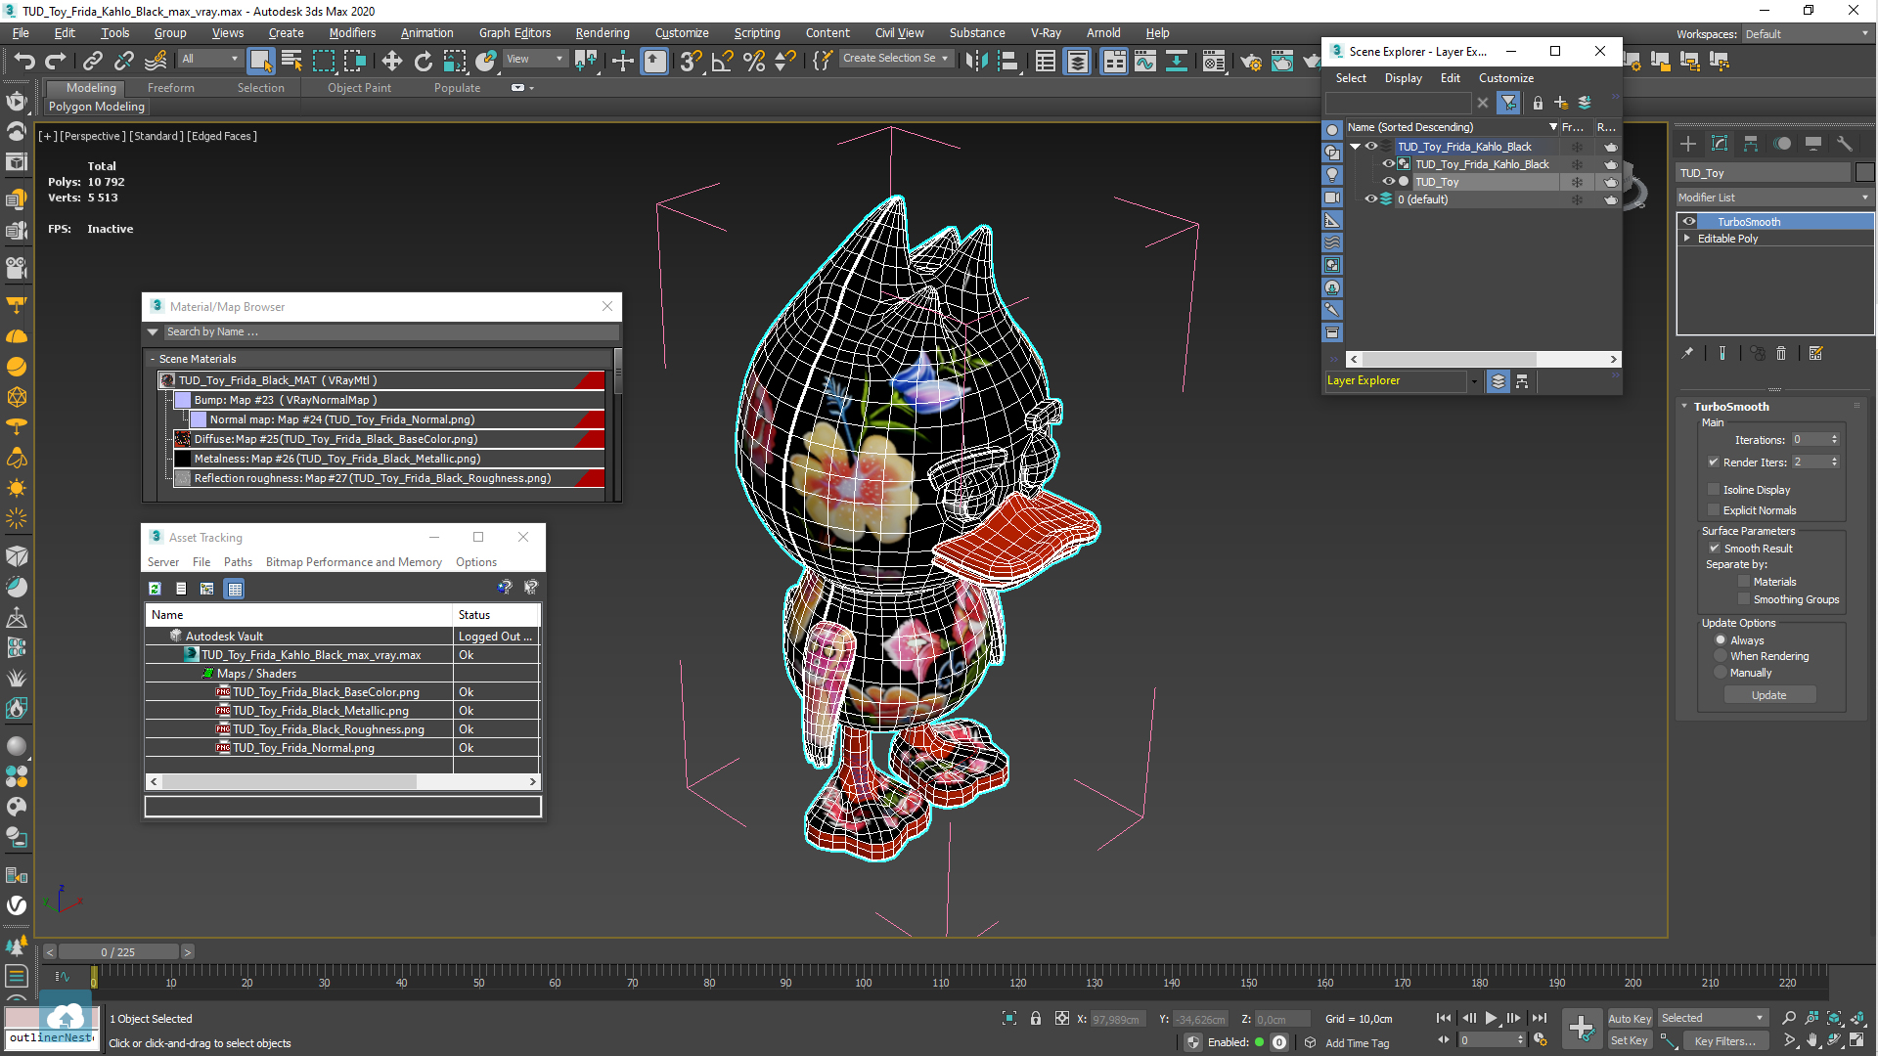Open the Graph Editors menu

tap(514, 32)
